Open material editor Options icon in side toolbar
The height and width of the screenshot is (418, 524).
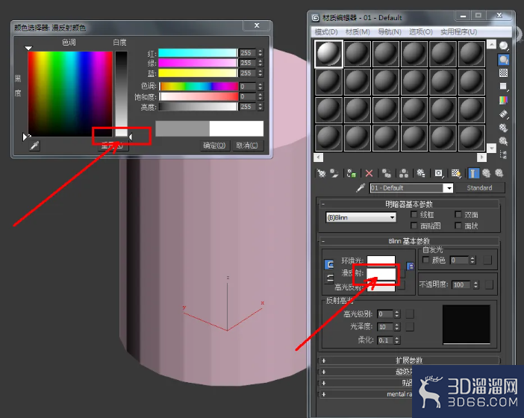point(503,128)
